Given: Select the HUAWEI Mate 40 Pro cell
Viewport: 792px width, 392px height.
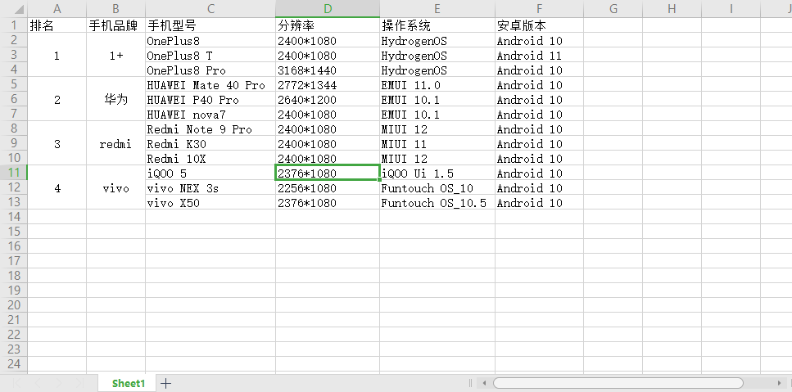Looking at the screenshot, I should click(210, 84).
